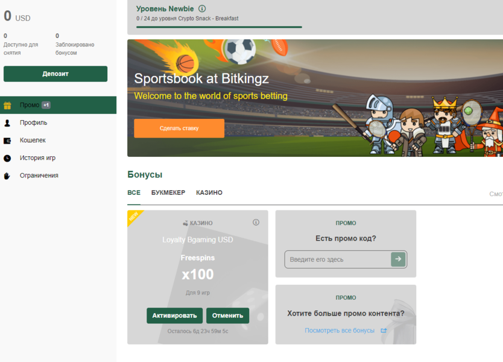Viewport: 503px width, 362px height.
Task: Open info icon next to Уровень Newbie
Action: [x=202, y=8]
